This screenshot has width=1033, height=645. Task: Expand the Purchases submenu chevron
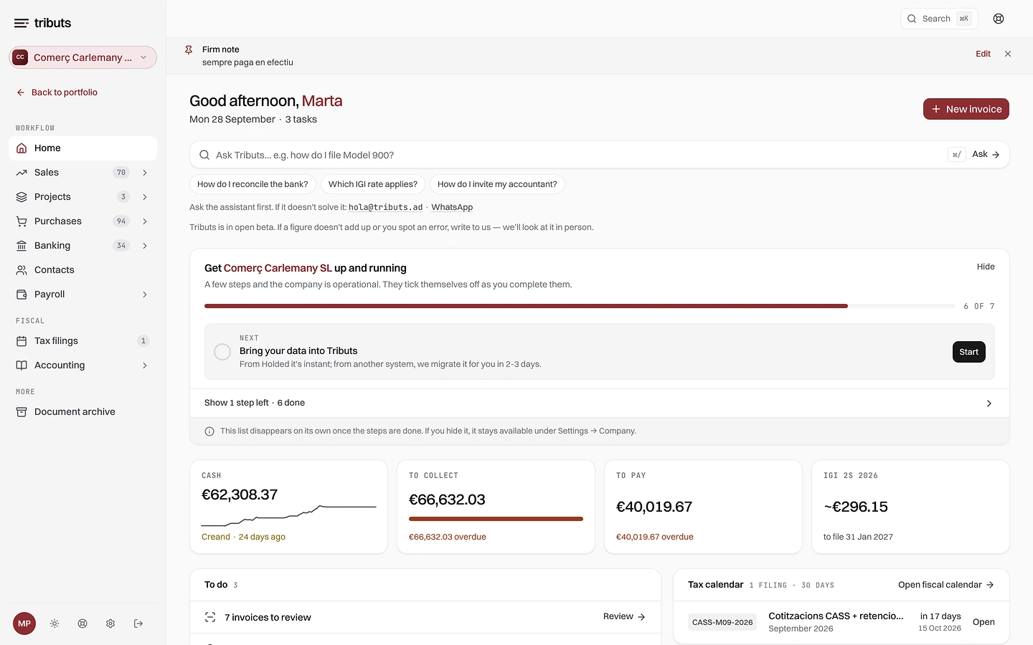pyautogui.click(x=145, y=221)
